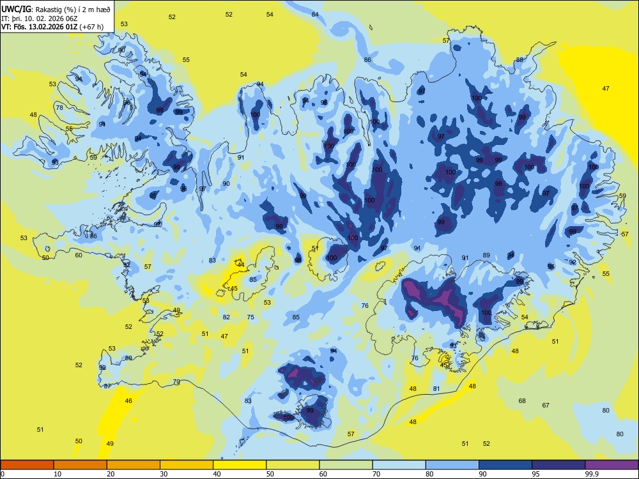
Task: Choose the purple legend swatch above 99.9
Action: pyautogui.click(x=612, y=465)
